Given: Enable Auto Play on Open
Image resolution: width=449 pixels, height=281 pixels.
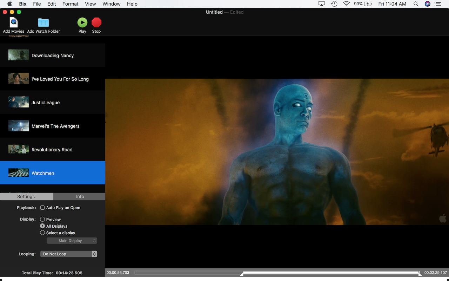Looking at the screenshot, I should coord(42,208).
